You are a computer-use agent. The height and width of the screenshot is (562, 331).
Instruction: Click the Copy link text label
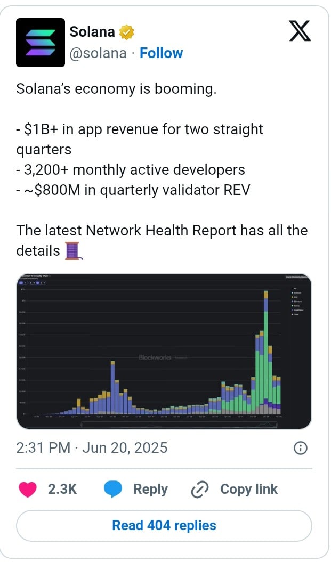click(249, 489)
